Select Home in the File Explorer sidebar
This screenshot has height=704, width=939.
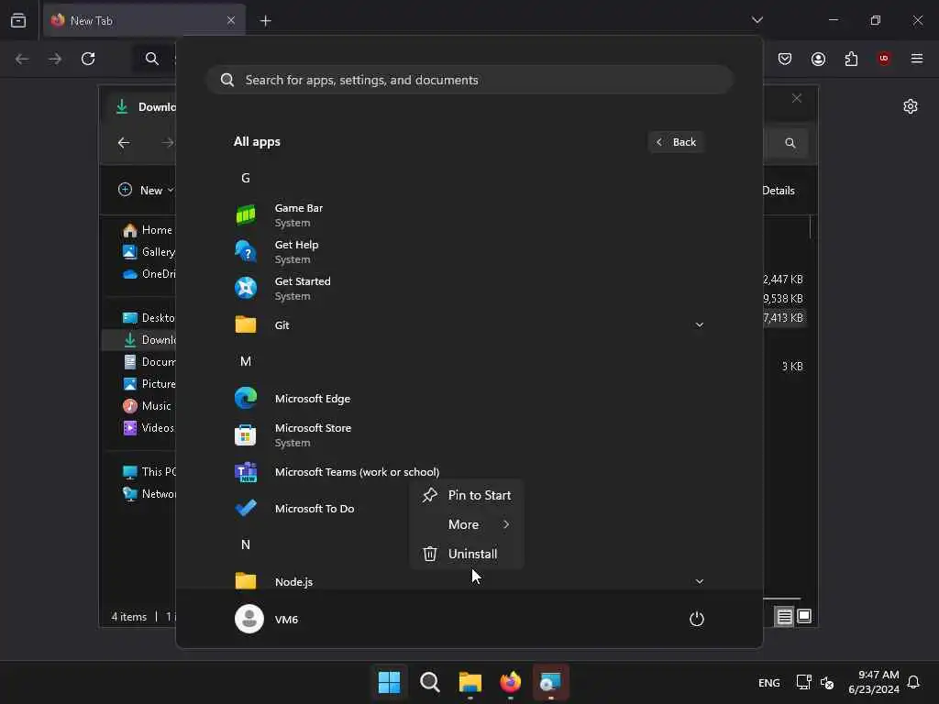pos(148,230)
